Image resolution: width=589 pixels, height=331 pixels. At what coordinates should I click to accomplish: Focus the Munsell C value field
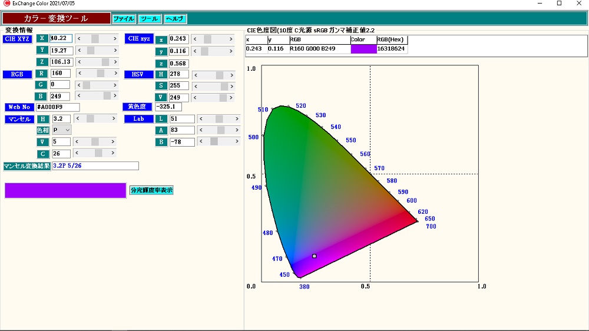coord(61,154)
